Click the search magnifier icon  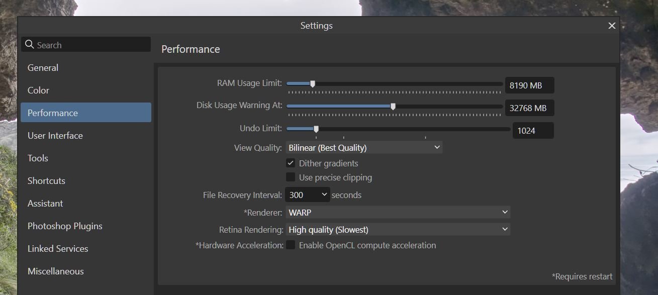30,44
